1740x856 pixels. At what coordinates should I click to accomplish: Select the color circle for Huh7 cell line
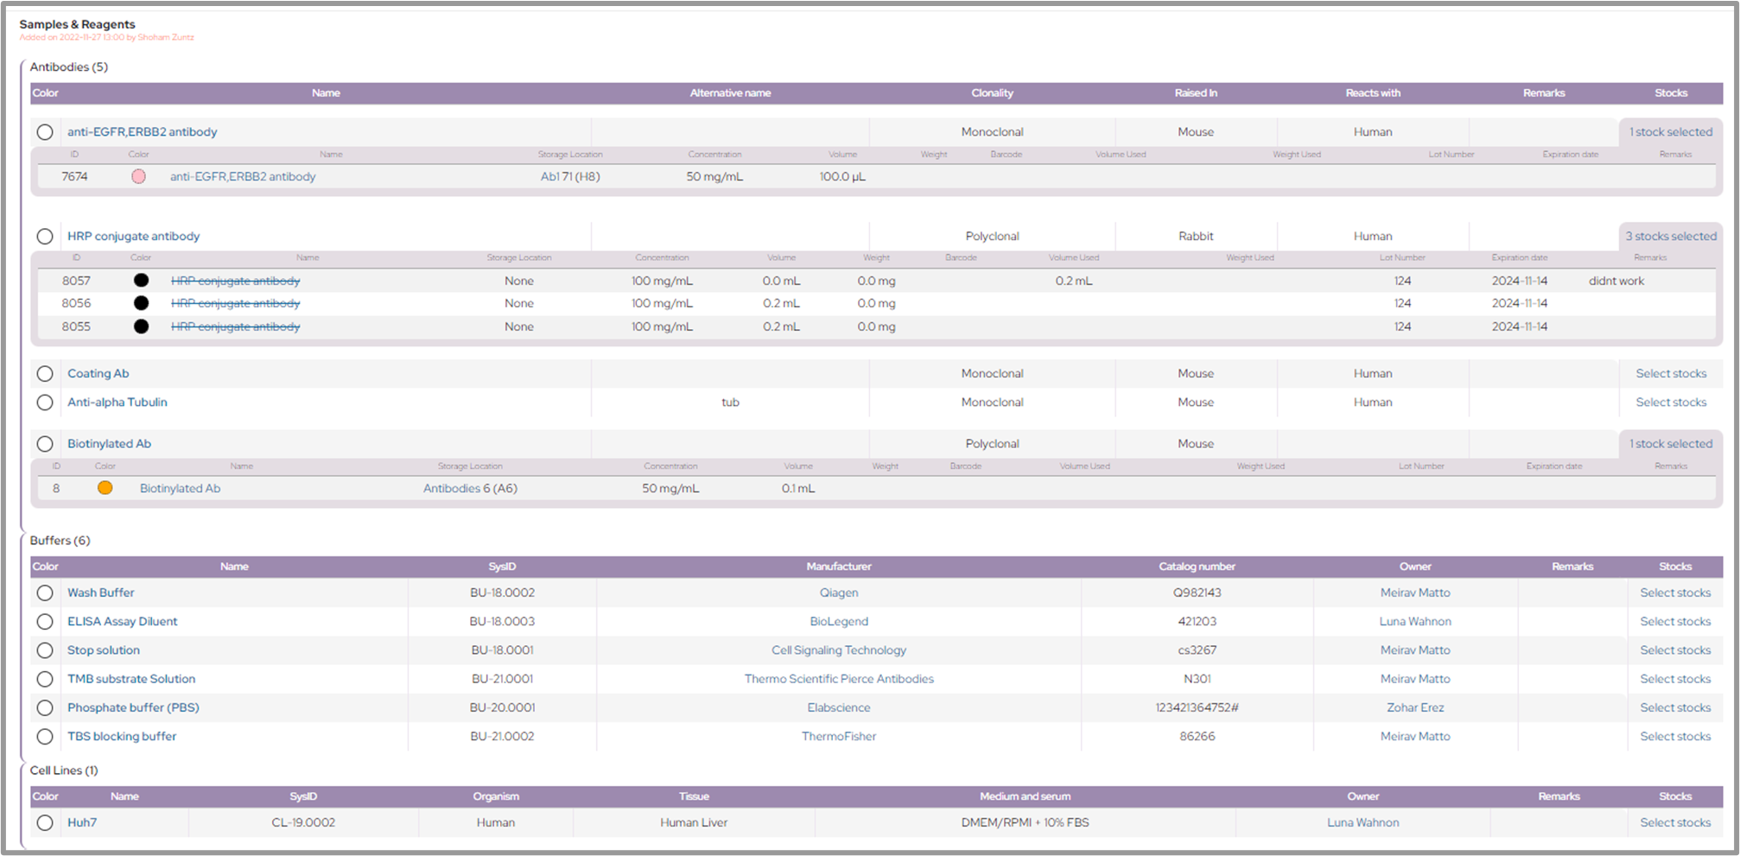pyautogui.click(x=45, y=823)
